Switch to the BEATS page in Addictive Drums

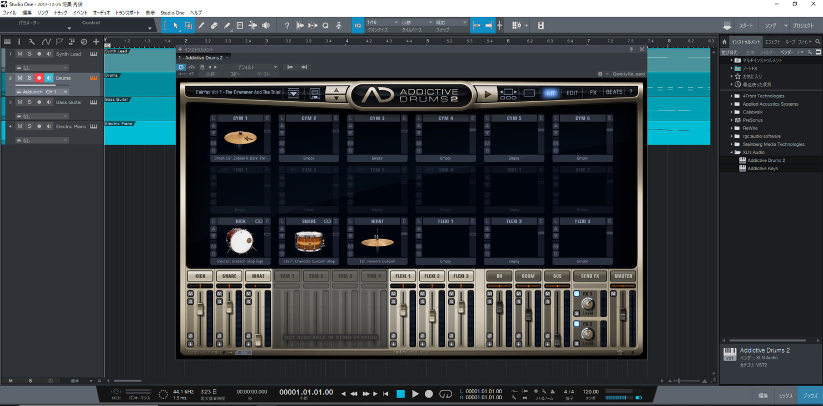[x=614, y=92]
